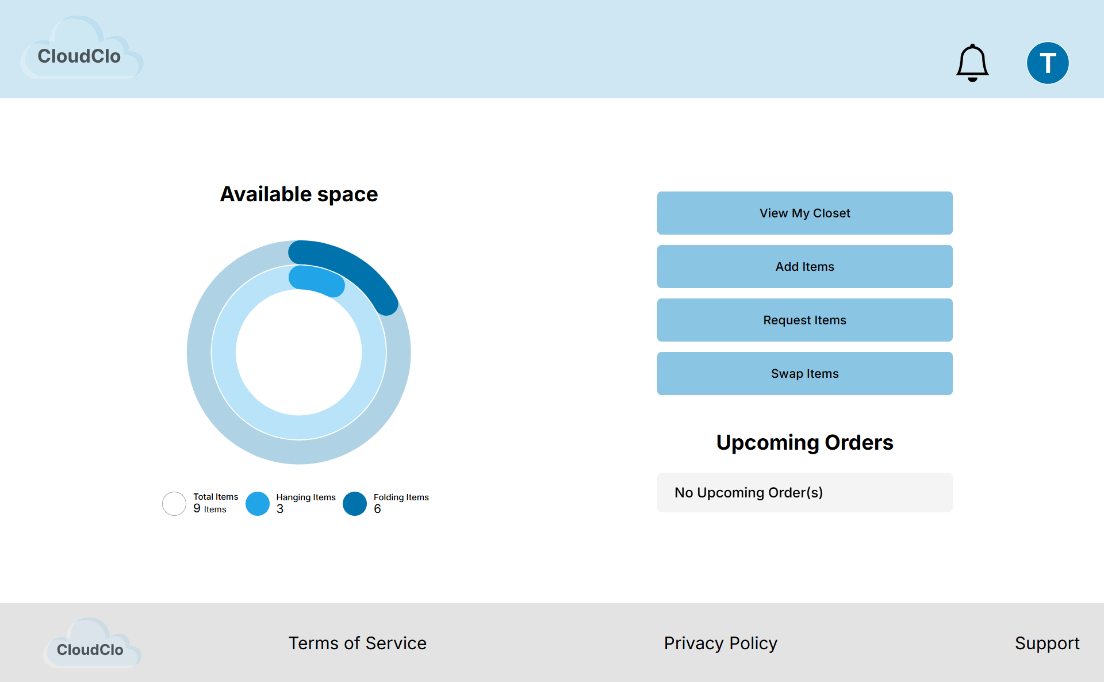The height and width of the screenshot is (682, 1104).
Task: Open the Privacy Policy link
Action: (720, 643)
